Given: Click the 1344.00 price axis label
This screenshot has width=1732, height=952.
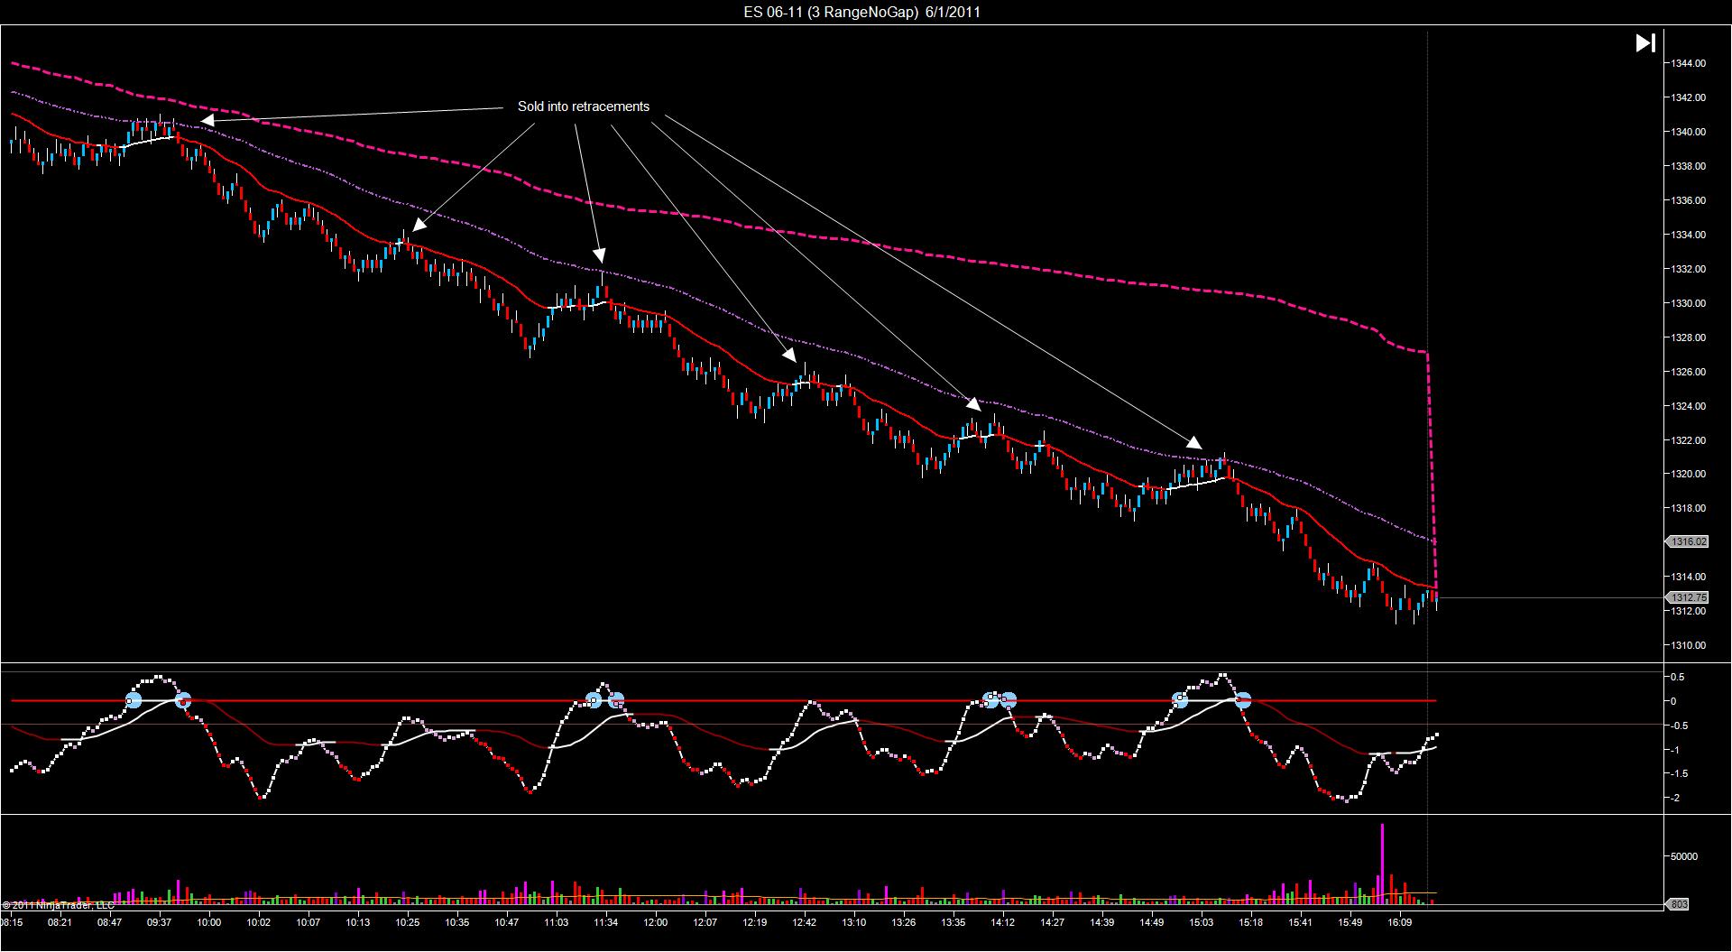Looking at the screenshot, I should (1688, 63).
